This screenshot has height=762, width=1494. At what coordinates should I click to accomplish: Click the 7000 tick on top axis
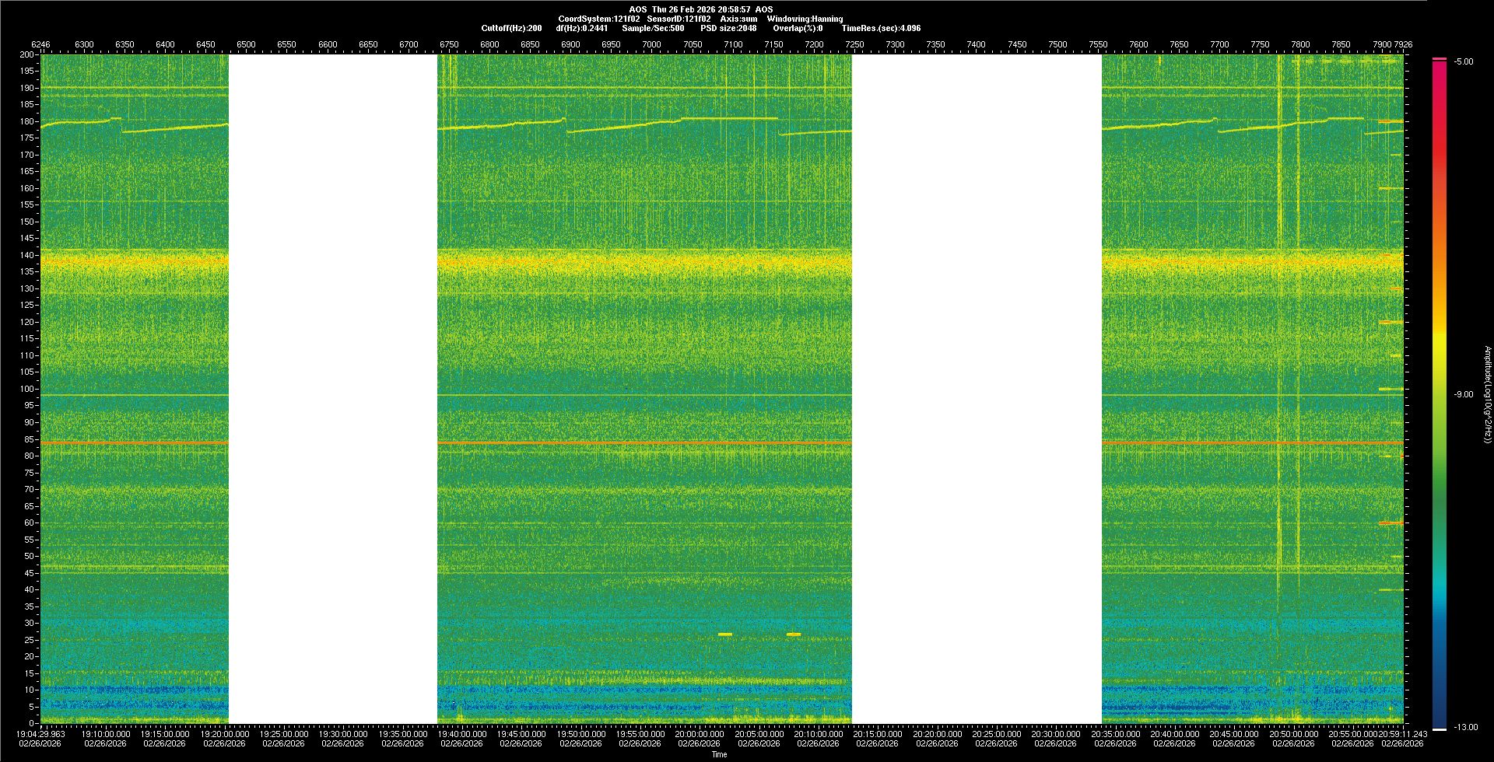pyautogui.click(x=651, y=44)
